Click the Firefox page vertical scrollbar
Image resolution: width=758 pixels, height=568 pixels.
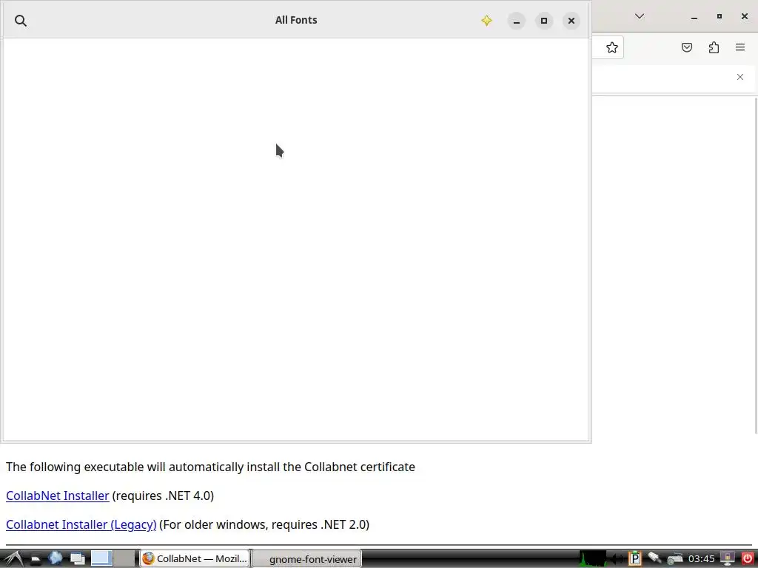(x=756, y=266)
